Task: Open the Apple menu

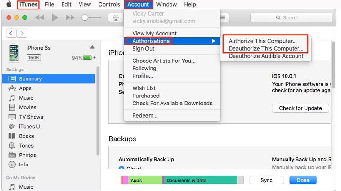Action: tap(9, 4)
